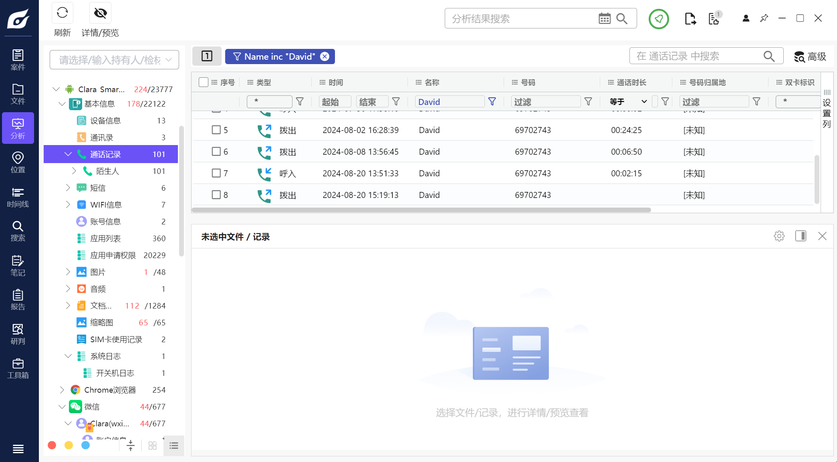Click the Refresh (刷新) icon
Viewport: 837px width, 462px height.
[62, 13]
